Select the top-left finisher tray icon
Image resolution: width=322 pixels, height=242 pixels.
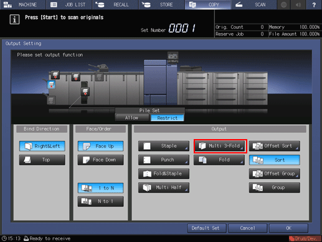pos(55,75)
